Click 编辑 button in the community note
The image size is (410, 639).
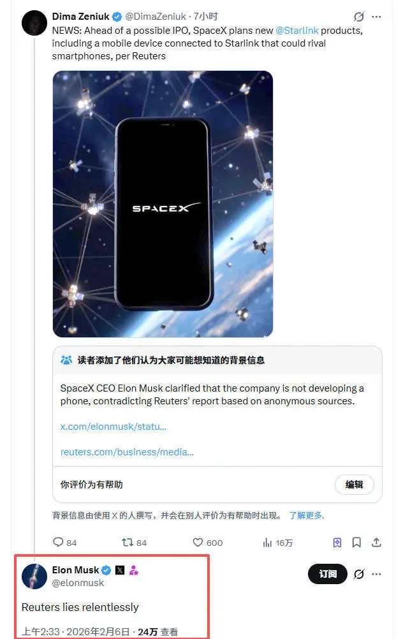354,485
